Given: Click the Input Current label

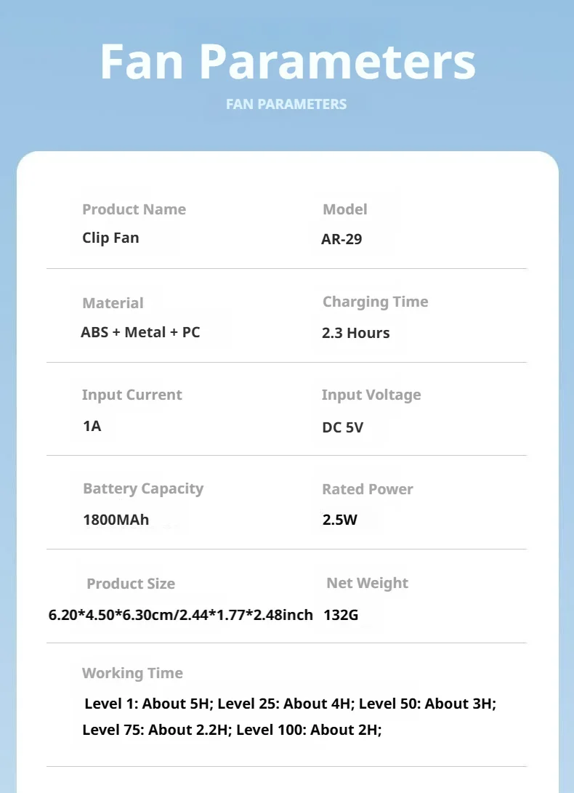Looking at the screenshot, I should click(132, 395).
